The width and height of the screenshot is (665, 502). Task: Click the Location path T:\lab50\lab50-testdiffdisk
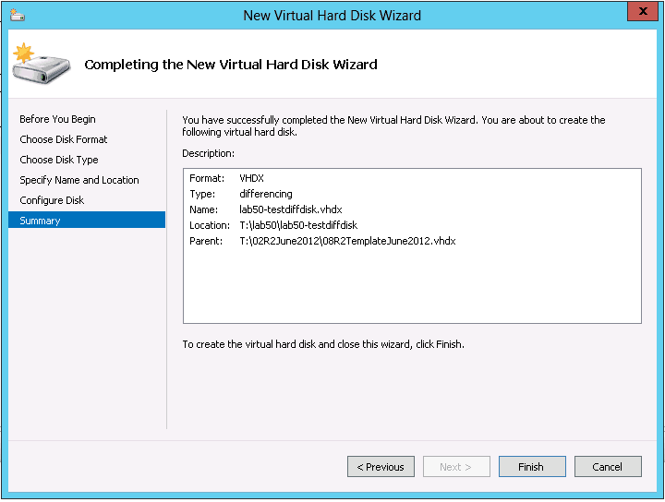[297, 225]
